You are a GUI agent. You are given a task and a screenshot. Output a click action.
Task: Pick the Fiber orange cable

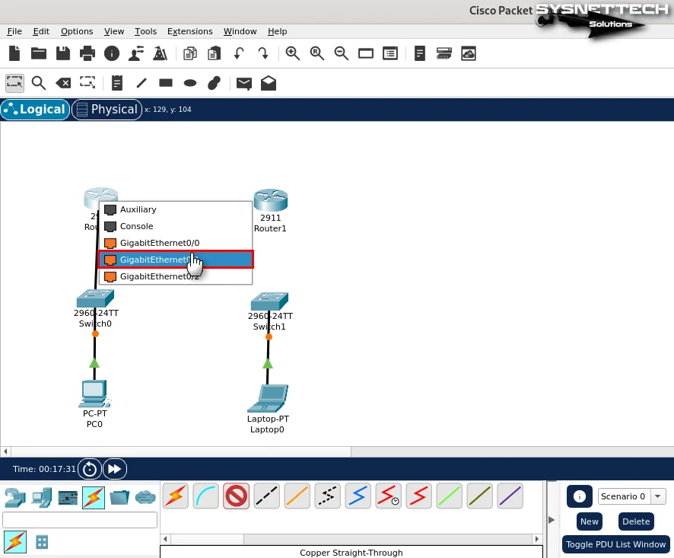[297, 496]
